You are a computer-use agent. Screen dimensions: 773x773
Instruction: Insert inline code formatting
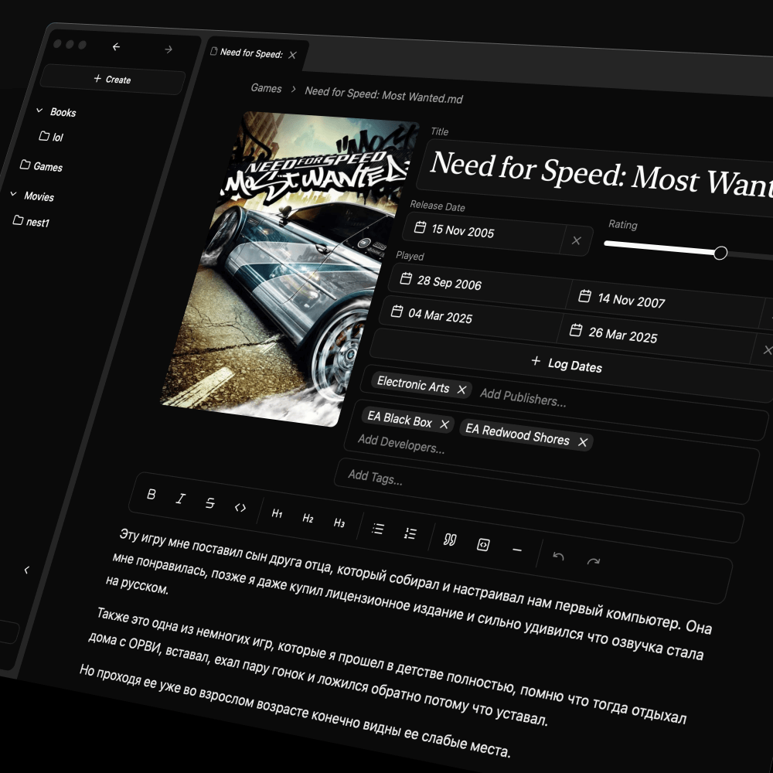point(240,508)
